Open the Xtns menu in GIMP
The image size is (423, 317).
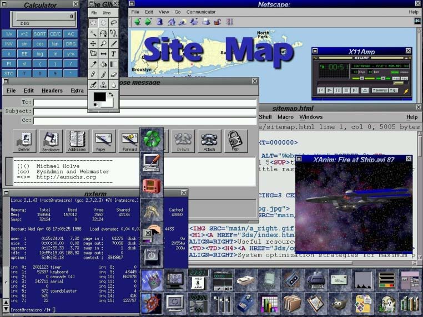107,13
